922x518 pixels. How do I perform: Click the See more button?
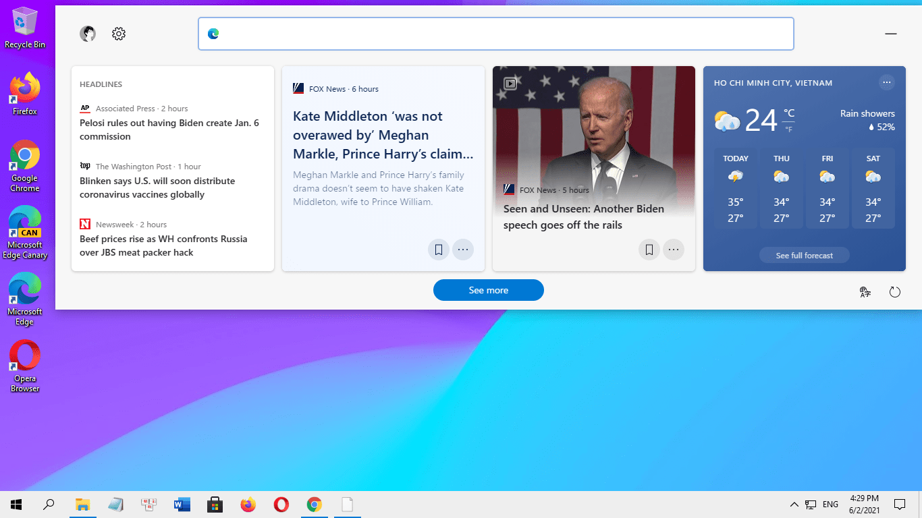[x=488, y=290]
